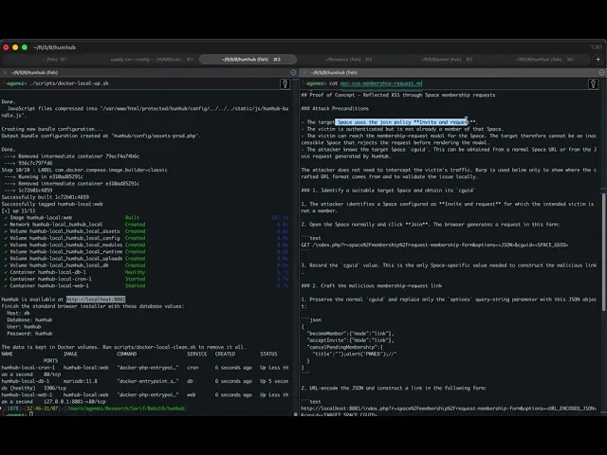Screen dimensions: 607x455
Task: Switch to the ~/Research (fish) tab ⌘4
Action: click(348, 59)
